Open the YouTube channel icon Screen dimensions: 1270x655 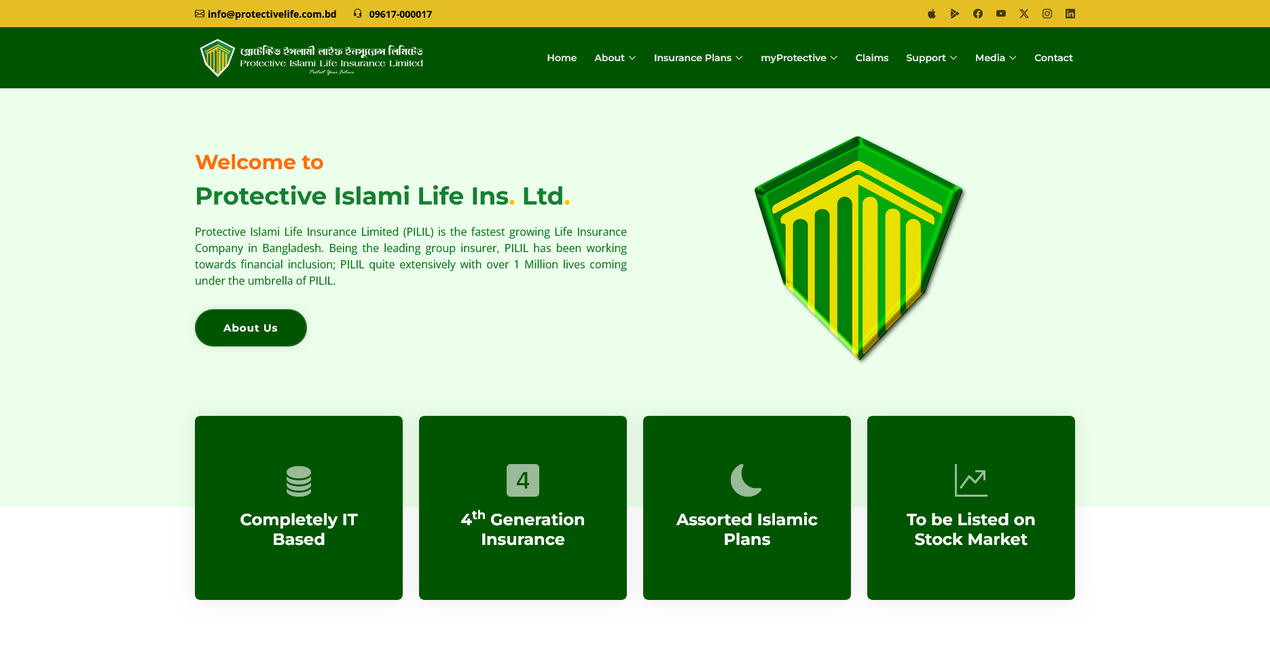pyautogui.click(x=1001, y=14)
